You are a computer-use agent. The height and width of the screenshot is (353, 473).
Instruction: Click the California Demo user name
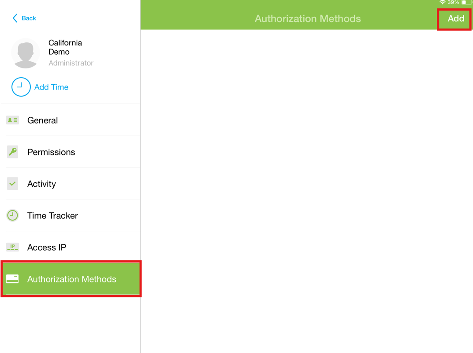click(x=65, y=47)
